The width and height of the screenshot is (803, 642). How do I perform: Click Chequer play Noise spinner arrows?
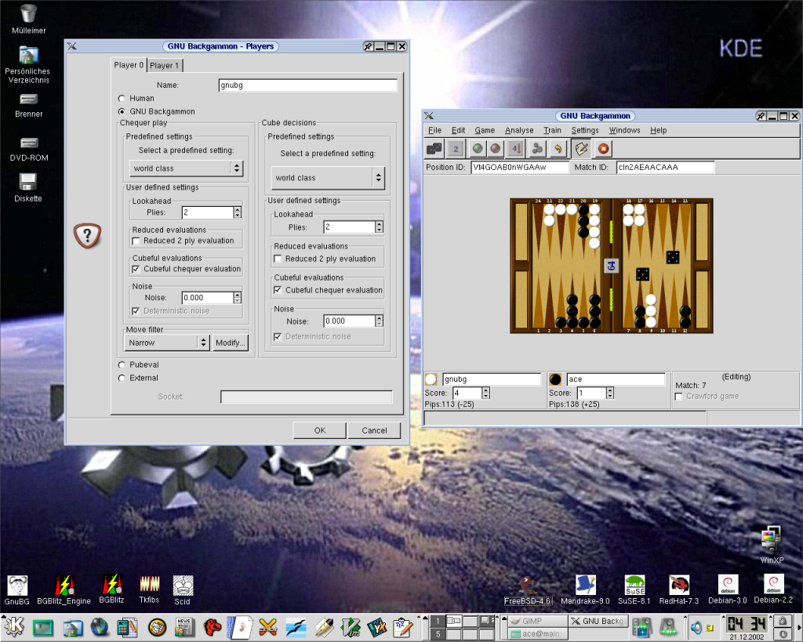tap(237, 297)
